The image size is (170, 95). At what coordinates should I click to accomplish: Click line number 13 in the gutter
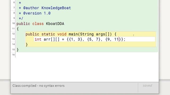pyautogui.click(x=13, y=39)
